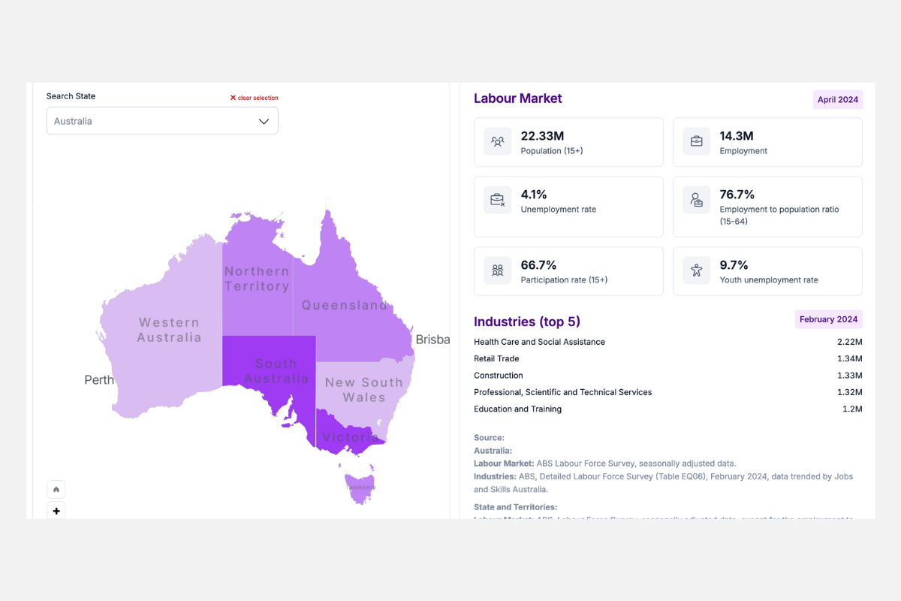This screenshot has width=901, height=601.
Task: Click the Youth unemployment rate figure icon
Action: pyautogui.click(x=696, y=270)
